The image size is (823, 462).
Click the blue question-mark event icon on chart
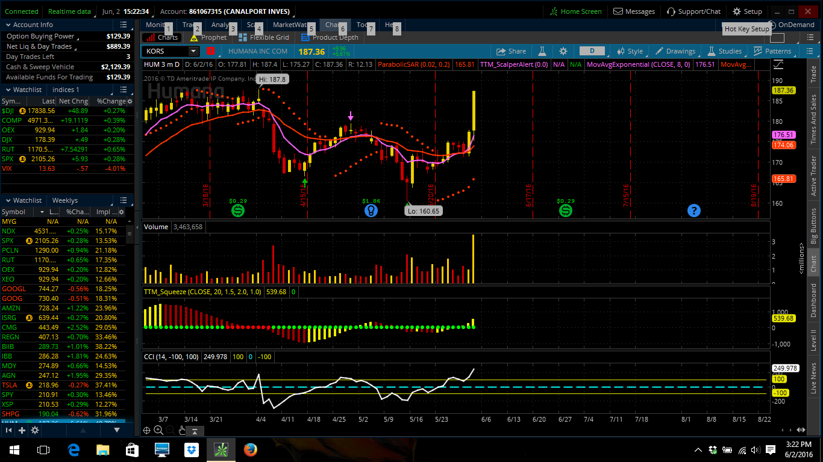pyautogui.click(x=694, y=211)
